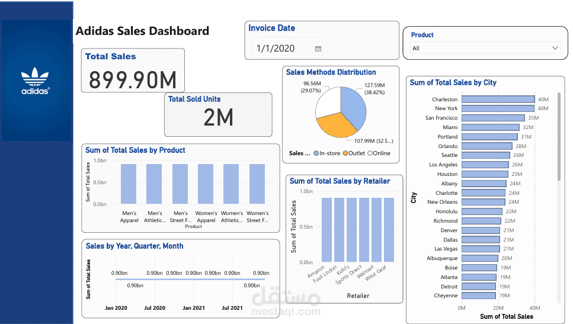Click the Men's Street F... product bar
573x324 pixels.
point(180,184)
